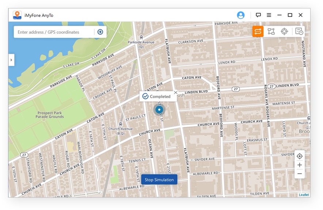
Task: Click the Parkside Avenue (Q) station icon
Action: point(141,37)
